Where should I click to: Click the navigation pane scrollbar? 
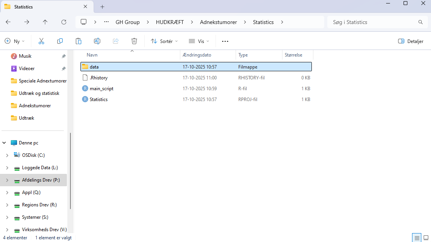[70, 170]
